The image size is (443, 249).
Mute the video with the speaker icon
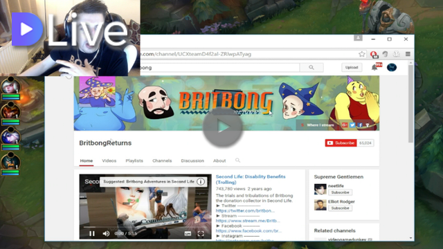click(x=106, y=234)
